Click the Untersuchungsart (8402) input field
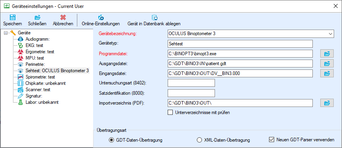This screenshot has width=342, height=148. [x=191, y=83]
